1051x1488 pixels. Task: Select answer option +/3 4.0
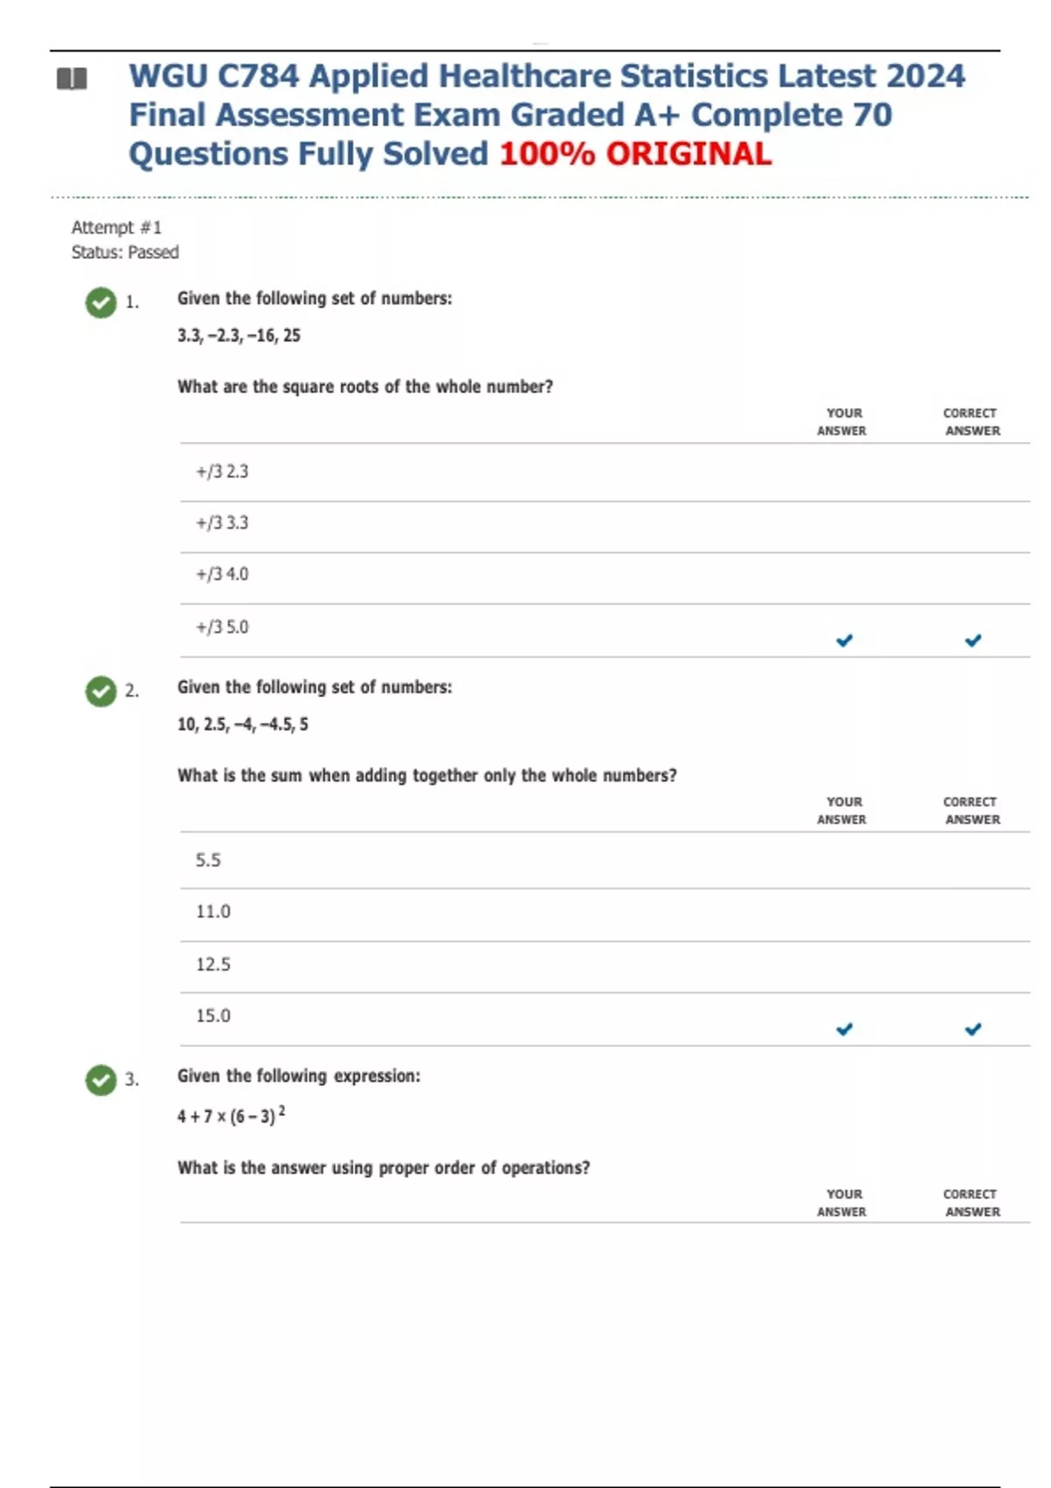222,574
